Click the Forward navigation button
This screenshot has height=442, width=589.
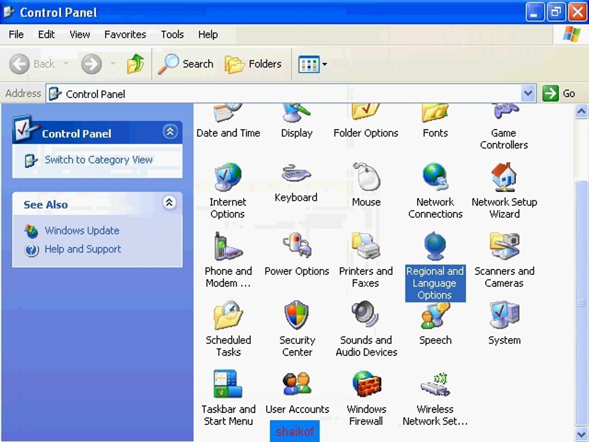[91, 64]
